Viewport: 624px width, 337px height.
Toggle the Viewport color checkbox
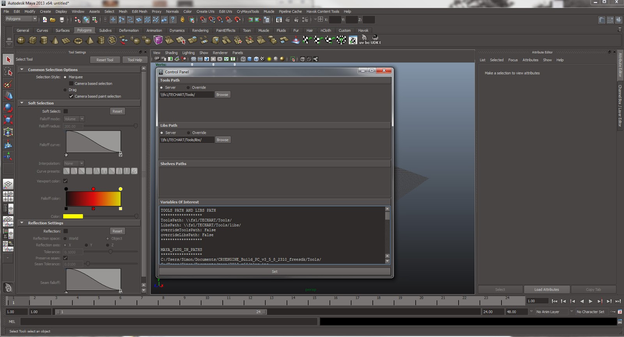tap(66, 181)
